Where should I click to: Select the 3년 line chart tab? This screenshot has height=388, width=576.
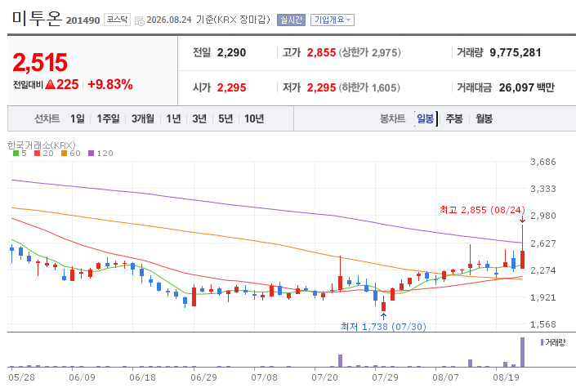[x=199, y=118]
